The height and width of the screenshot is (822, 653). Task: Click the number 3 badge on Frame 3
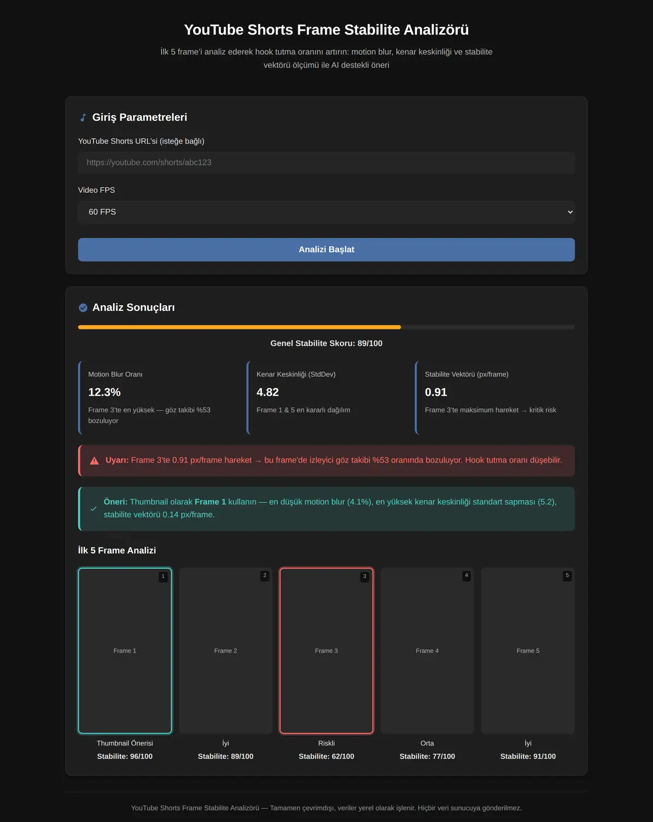coord(365,576)
